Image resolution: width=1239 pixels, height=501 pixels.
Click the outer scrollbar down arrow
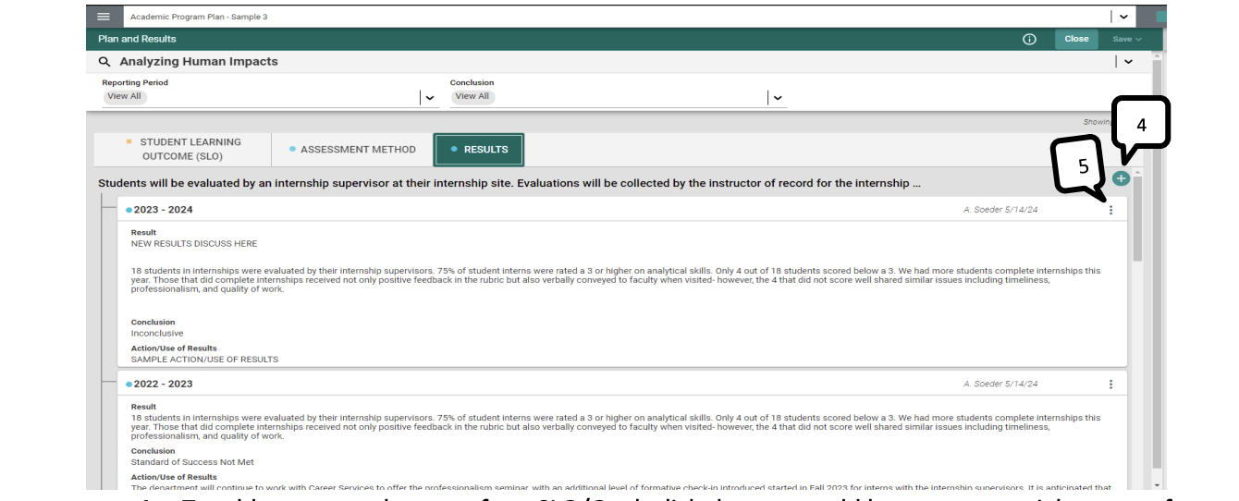(x=1157, y=484)
